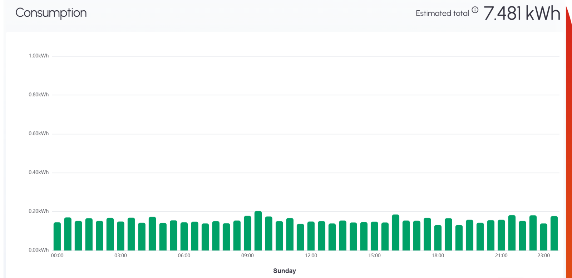Click the 7.481 kWh total value
The height and width of the screenshot is (278, 572).
tap(522, 13)
